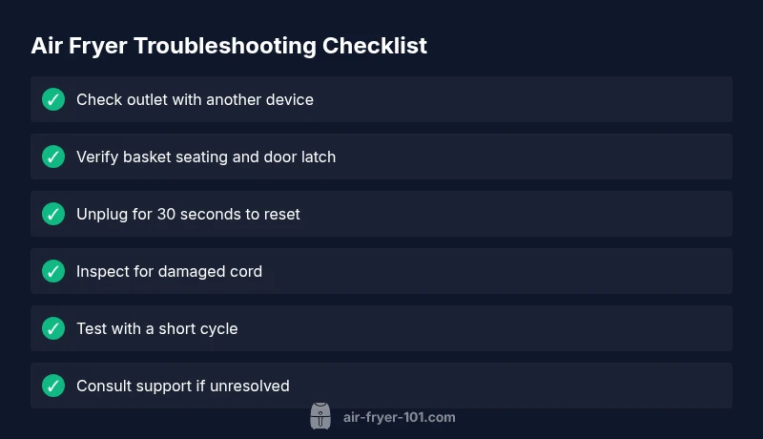Click the 'Inspect for damaged cord' label
Screen dimensions: 763x439
pos(169,271)
